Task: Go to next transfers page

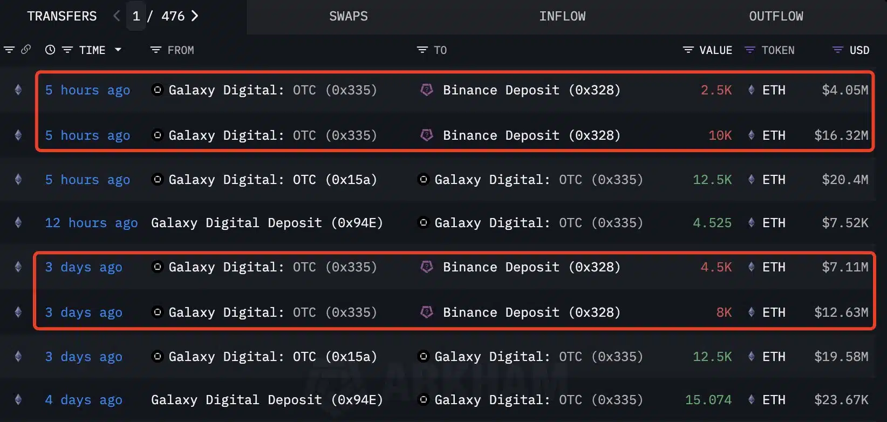Action: (195, 16)
